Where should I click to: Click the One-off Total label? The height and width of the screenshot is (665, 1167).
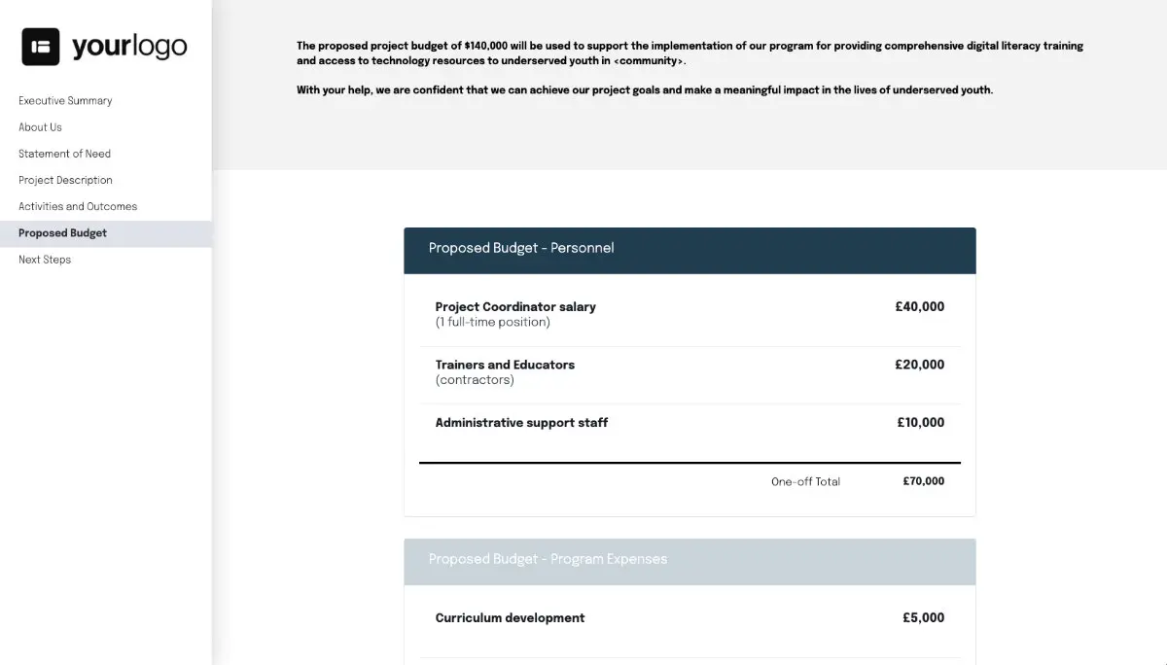tap(805, 481)
